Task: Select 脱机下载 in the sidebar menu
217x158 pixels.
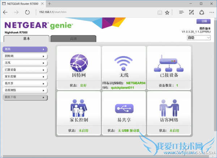Action: tap(25, 97)
